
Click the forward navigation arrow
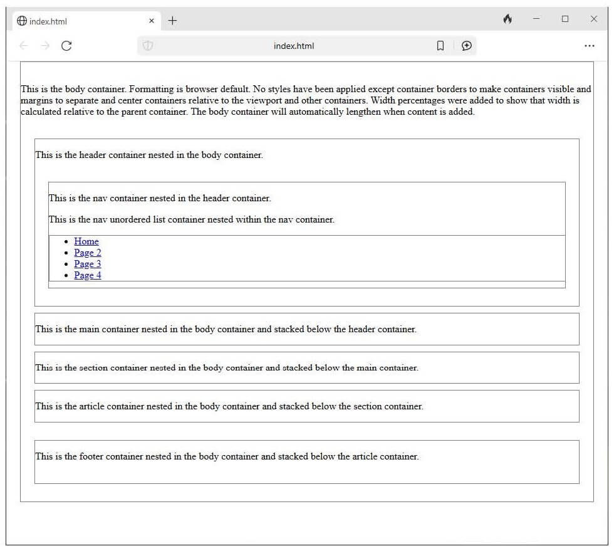45,46
